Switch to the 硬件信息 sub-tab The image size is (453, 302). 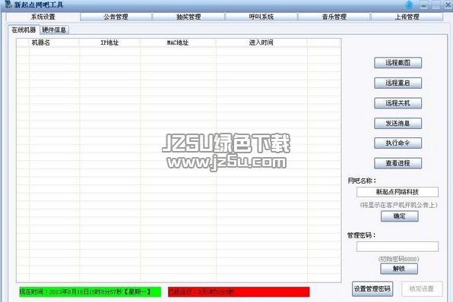[x=54, y=30]
